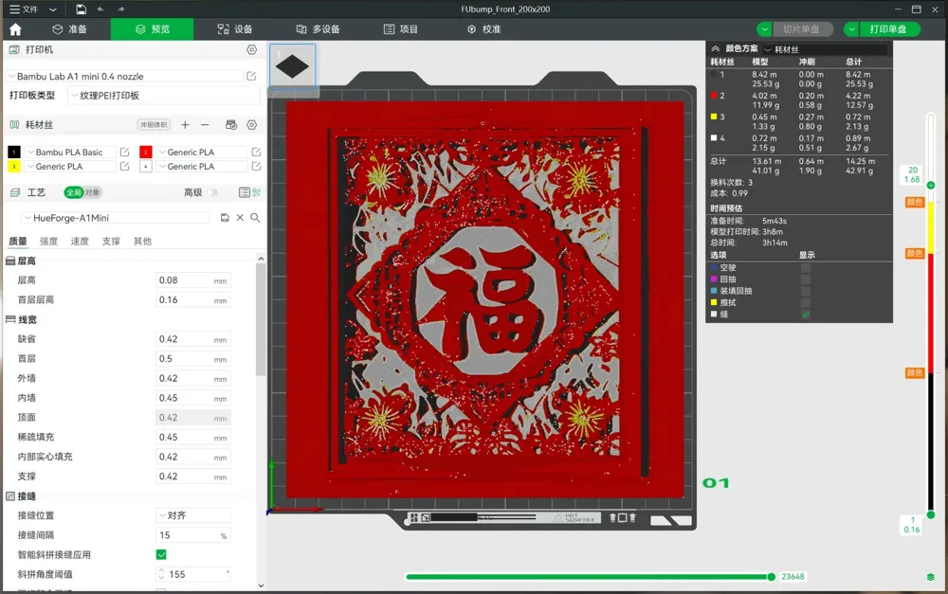This screenshot has width=948, height=594.
Task: Switch to 校准 tab
Action: 483,29
